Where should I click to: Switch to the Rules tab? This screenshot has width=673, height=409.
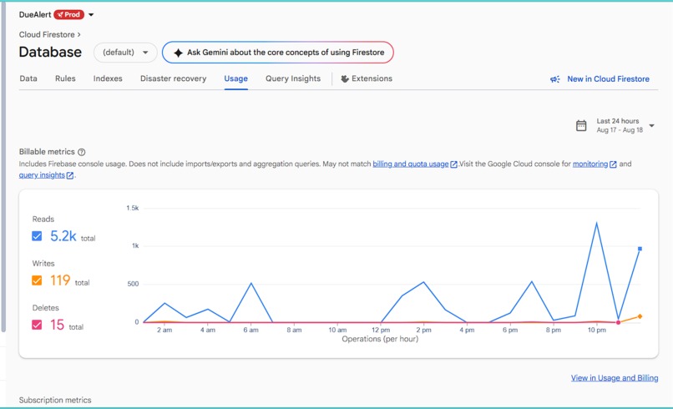tap(65, 78)
